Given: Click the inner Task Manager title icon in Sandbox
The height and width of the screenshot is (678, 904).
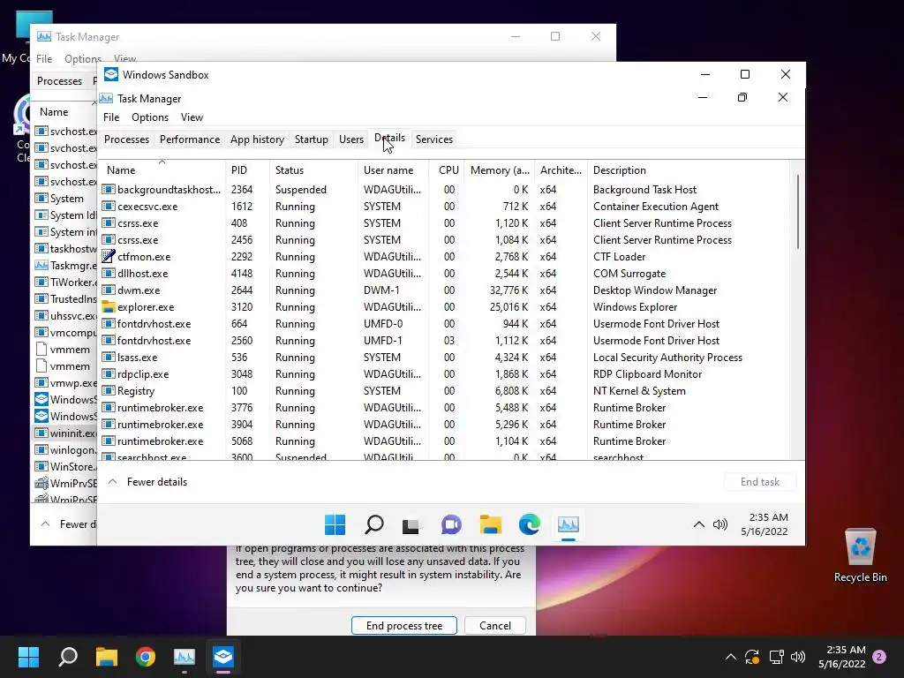Looking at the screenshot, I should 106,99.
